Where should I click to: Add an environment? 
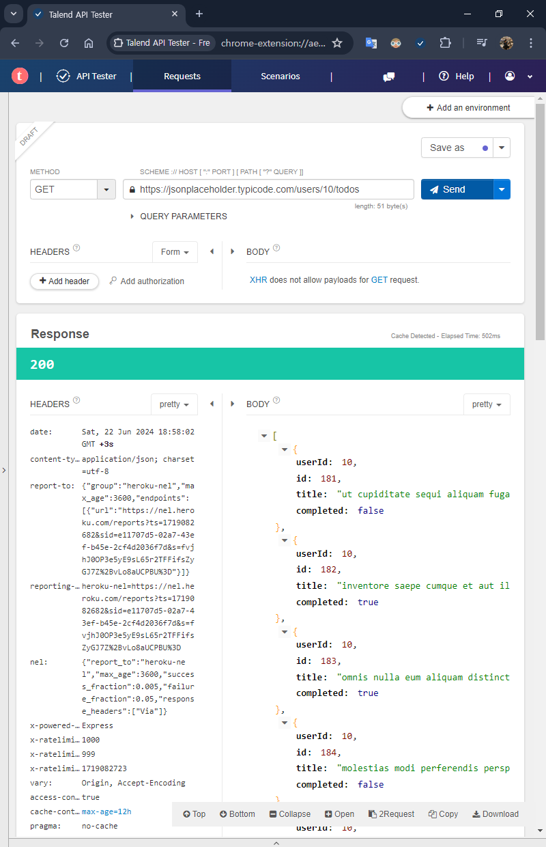tap(468, 108)
